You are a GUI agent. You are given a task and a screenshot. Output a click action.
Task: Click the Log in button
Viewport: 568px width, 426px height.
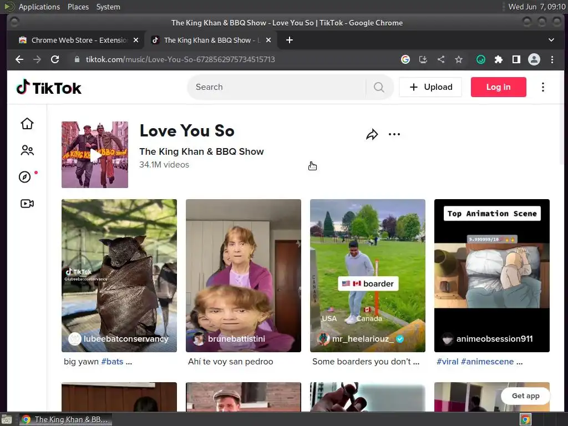coord(499,87)
